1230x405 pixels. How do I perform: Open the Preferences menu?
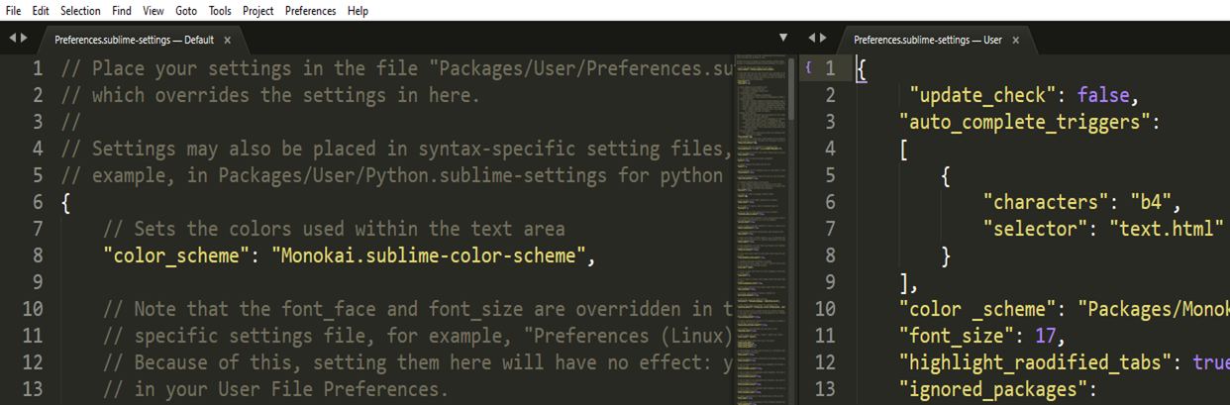click(x=310, y=11)
